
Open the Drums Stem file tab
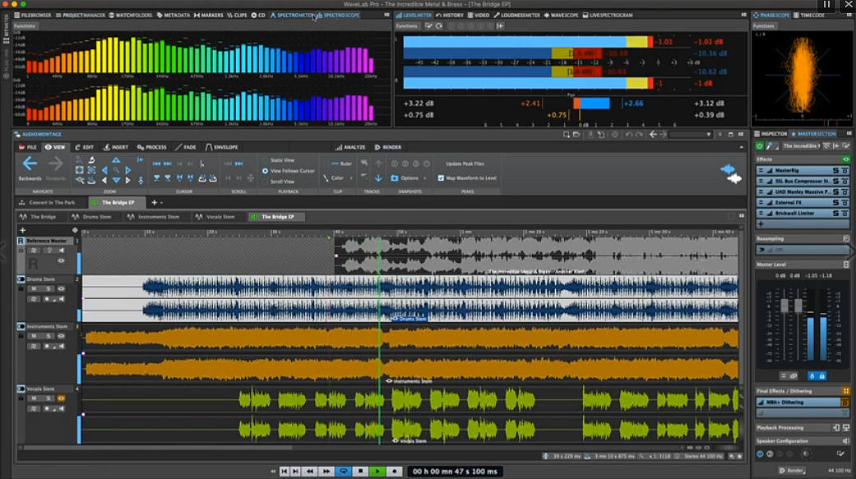(92, 217)
